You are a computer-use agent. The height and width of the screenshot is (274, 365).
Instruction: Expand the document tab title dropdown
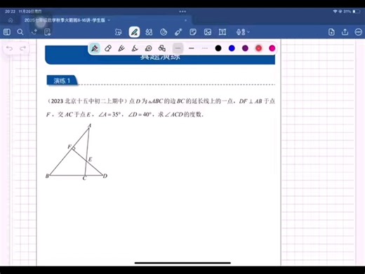pos(109,20)
